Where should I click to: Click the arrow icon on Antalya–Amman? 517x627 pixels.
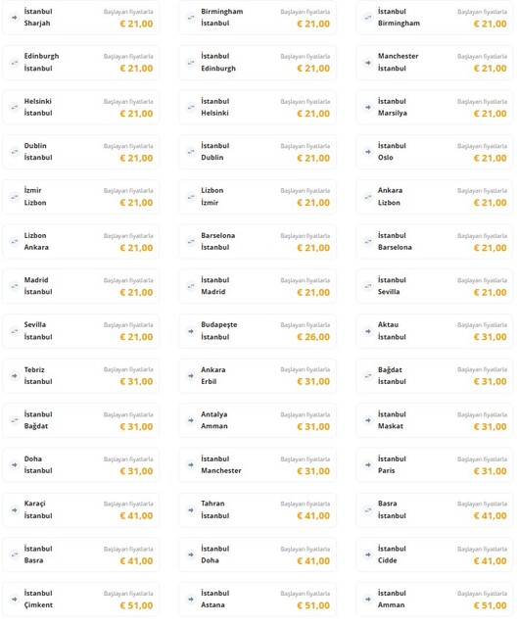[x=191, y=420]
